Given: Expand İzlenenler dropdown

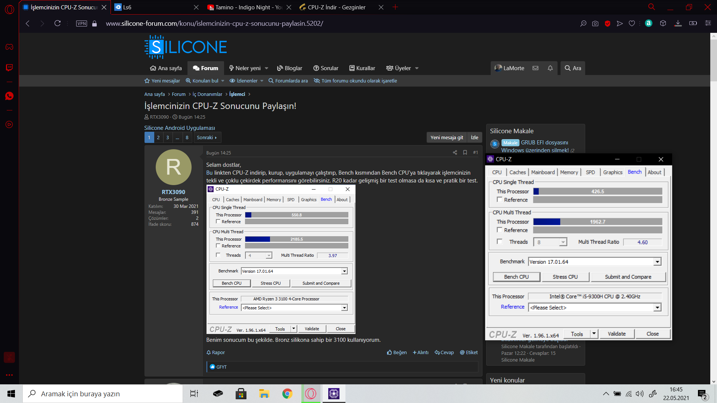Looking at the screenshot, I should tap(262, 81).
